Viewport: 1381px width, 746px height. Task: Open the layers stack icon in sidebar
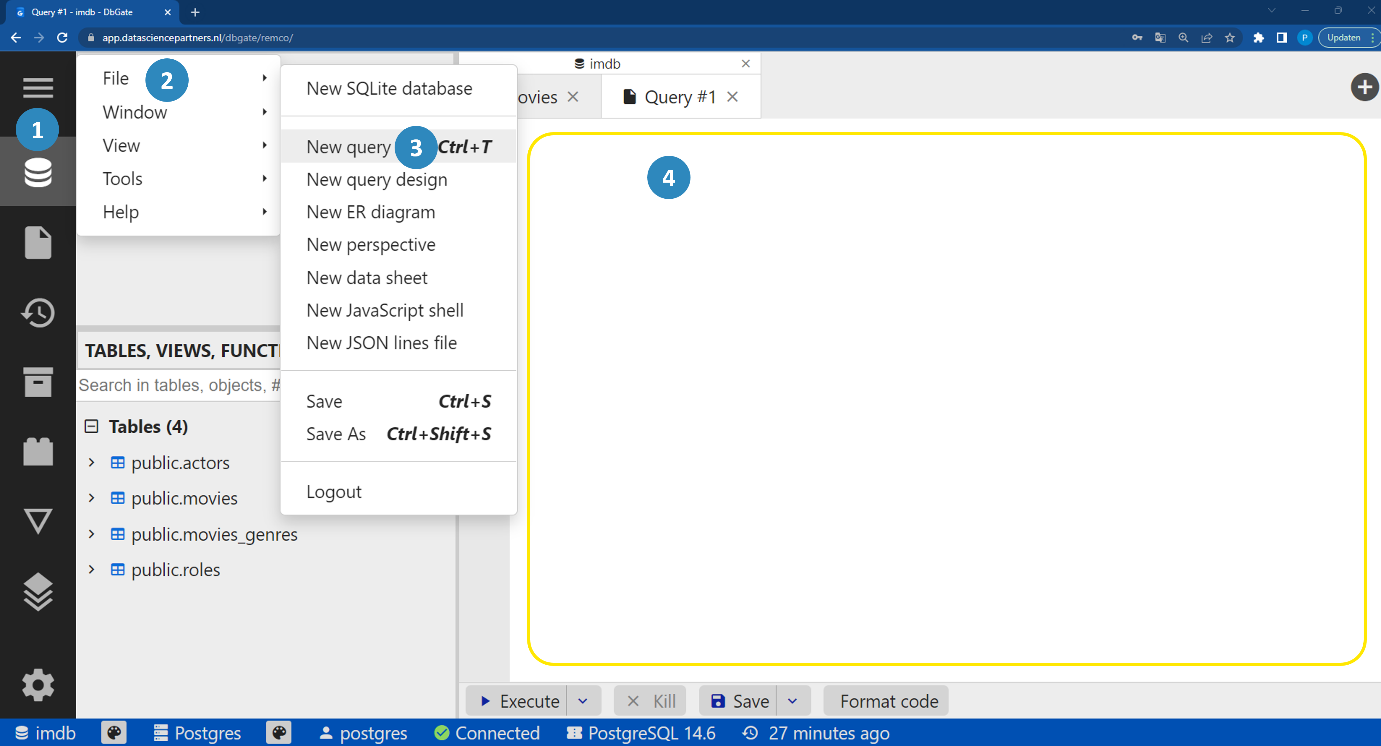pos(38,592)
